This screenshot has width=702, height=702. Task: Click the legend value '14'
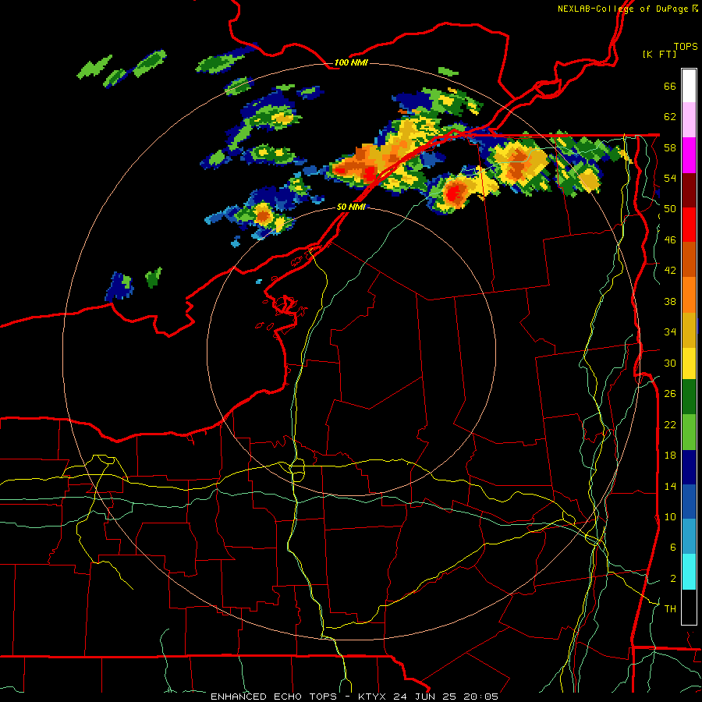670,486
